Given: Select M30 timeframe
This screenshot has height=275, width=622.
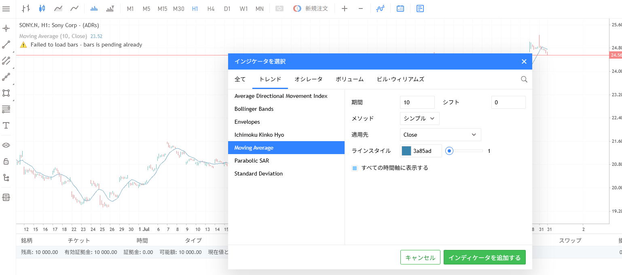Looking at the screenshot, I should click(179, 8).
